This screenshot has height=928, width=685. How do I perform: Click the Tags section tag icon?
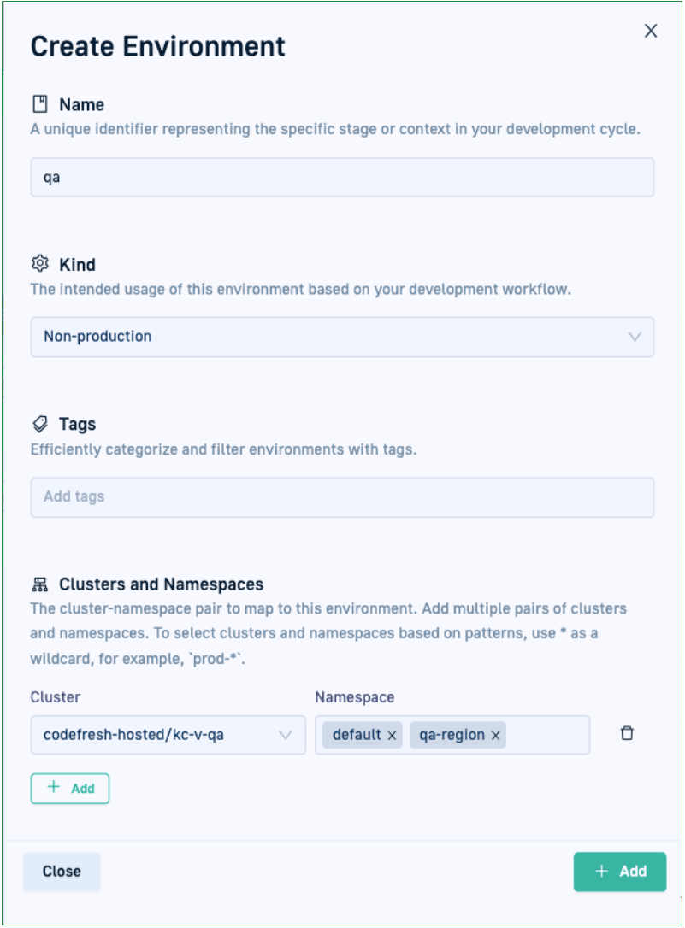point(39,424)
